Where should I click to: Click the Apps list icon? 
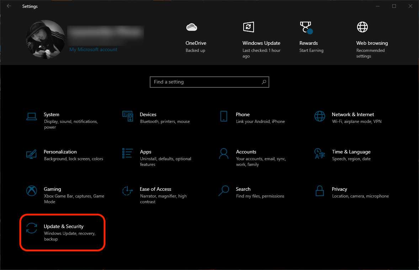click(128, 153)
